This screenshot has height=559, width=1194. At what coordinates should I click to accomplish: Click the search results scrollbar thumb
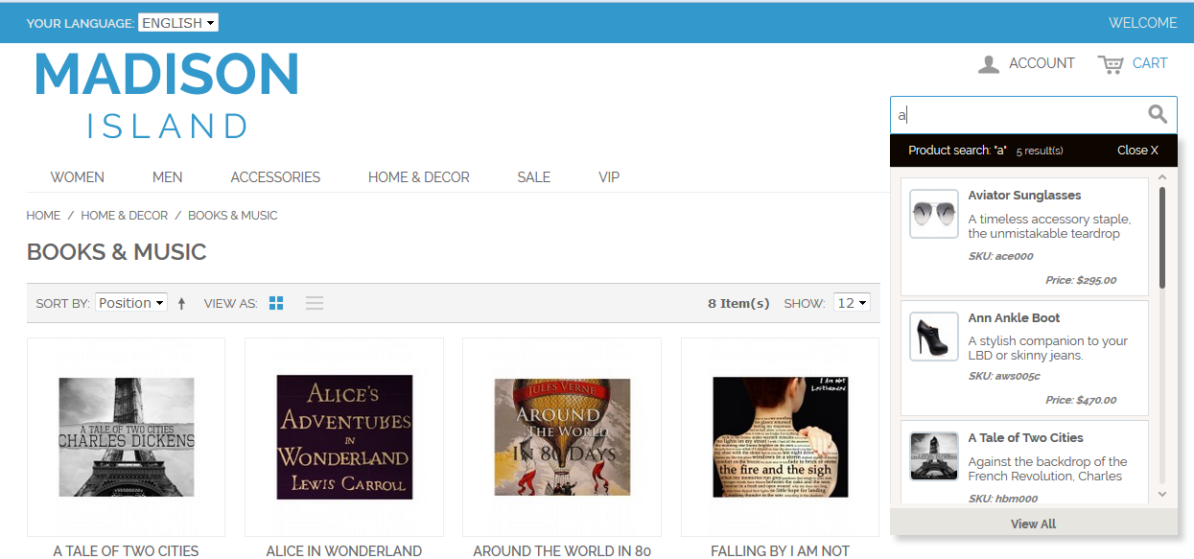point(1162,237)
